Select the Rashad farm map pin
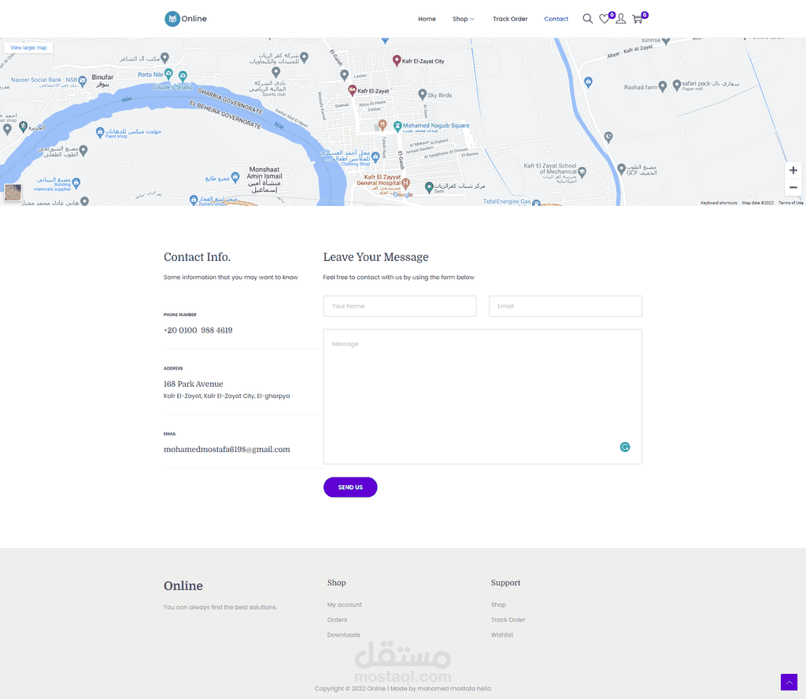The width and height of the screenshot is (806, 699). (x=663, y=86)
